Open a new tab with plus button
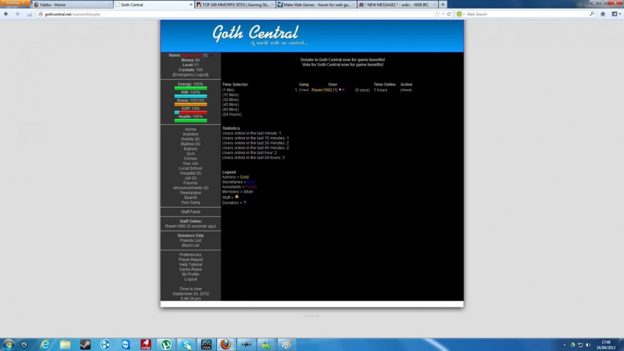Image resolution: width=624 pixels, height=351 pixels. (x=443, y=4)
